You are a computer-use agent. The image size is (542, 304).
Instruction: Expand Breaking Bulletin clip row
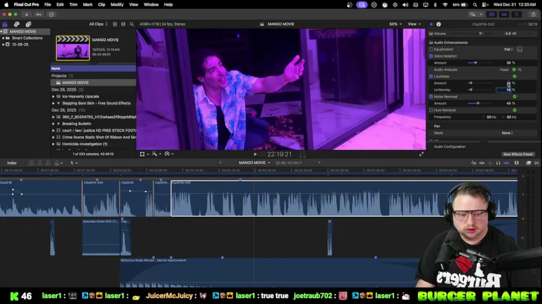[x=53, y=124]
